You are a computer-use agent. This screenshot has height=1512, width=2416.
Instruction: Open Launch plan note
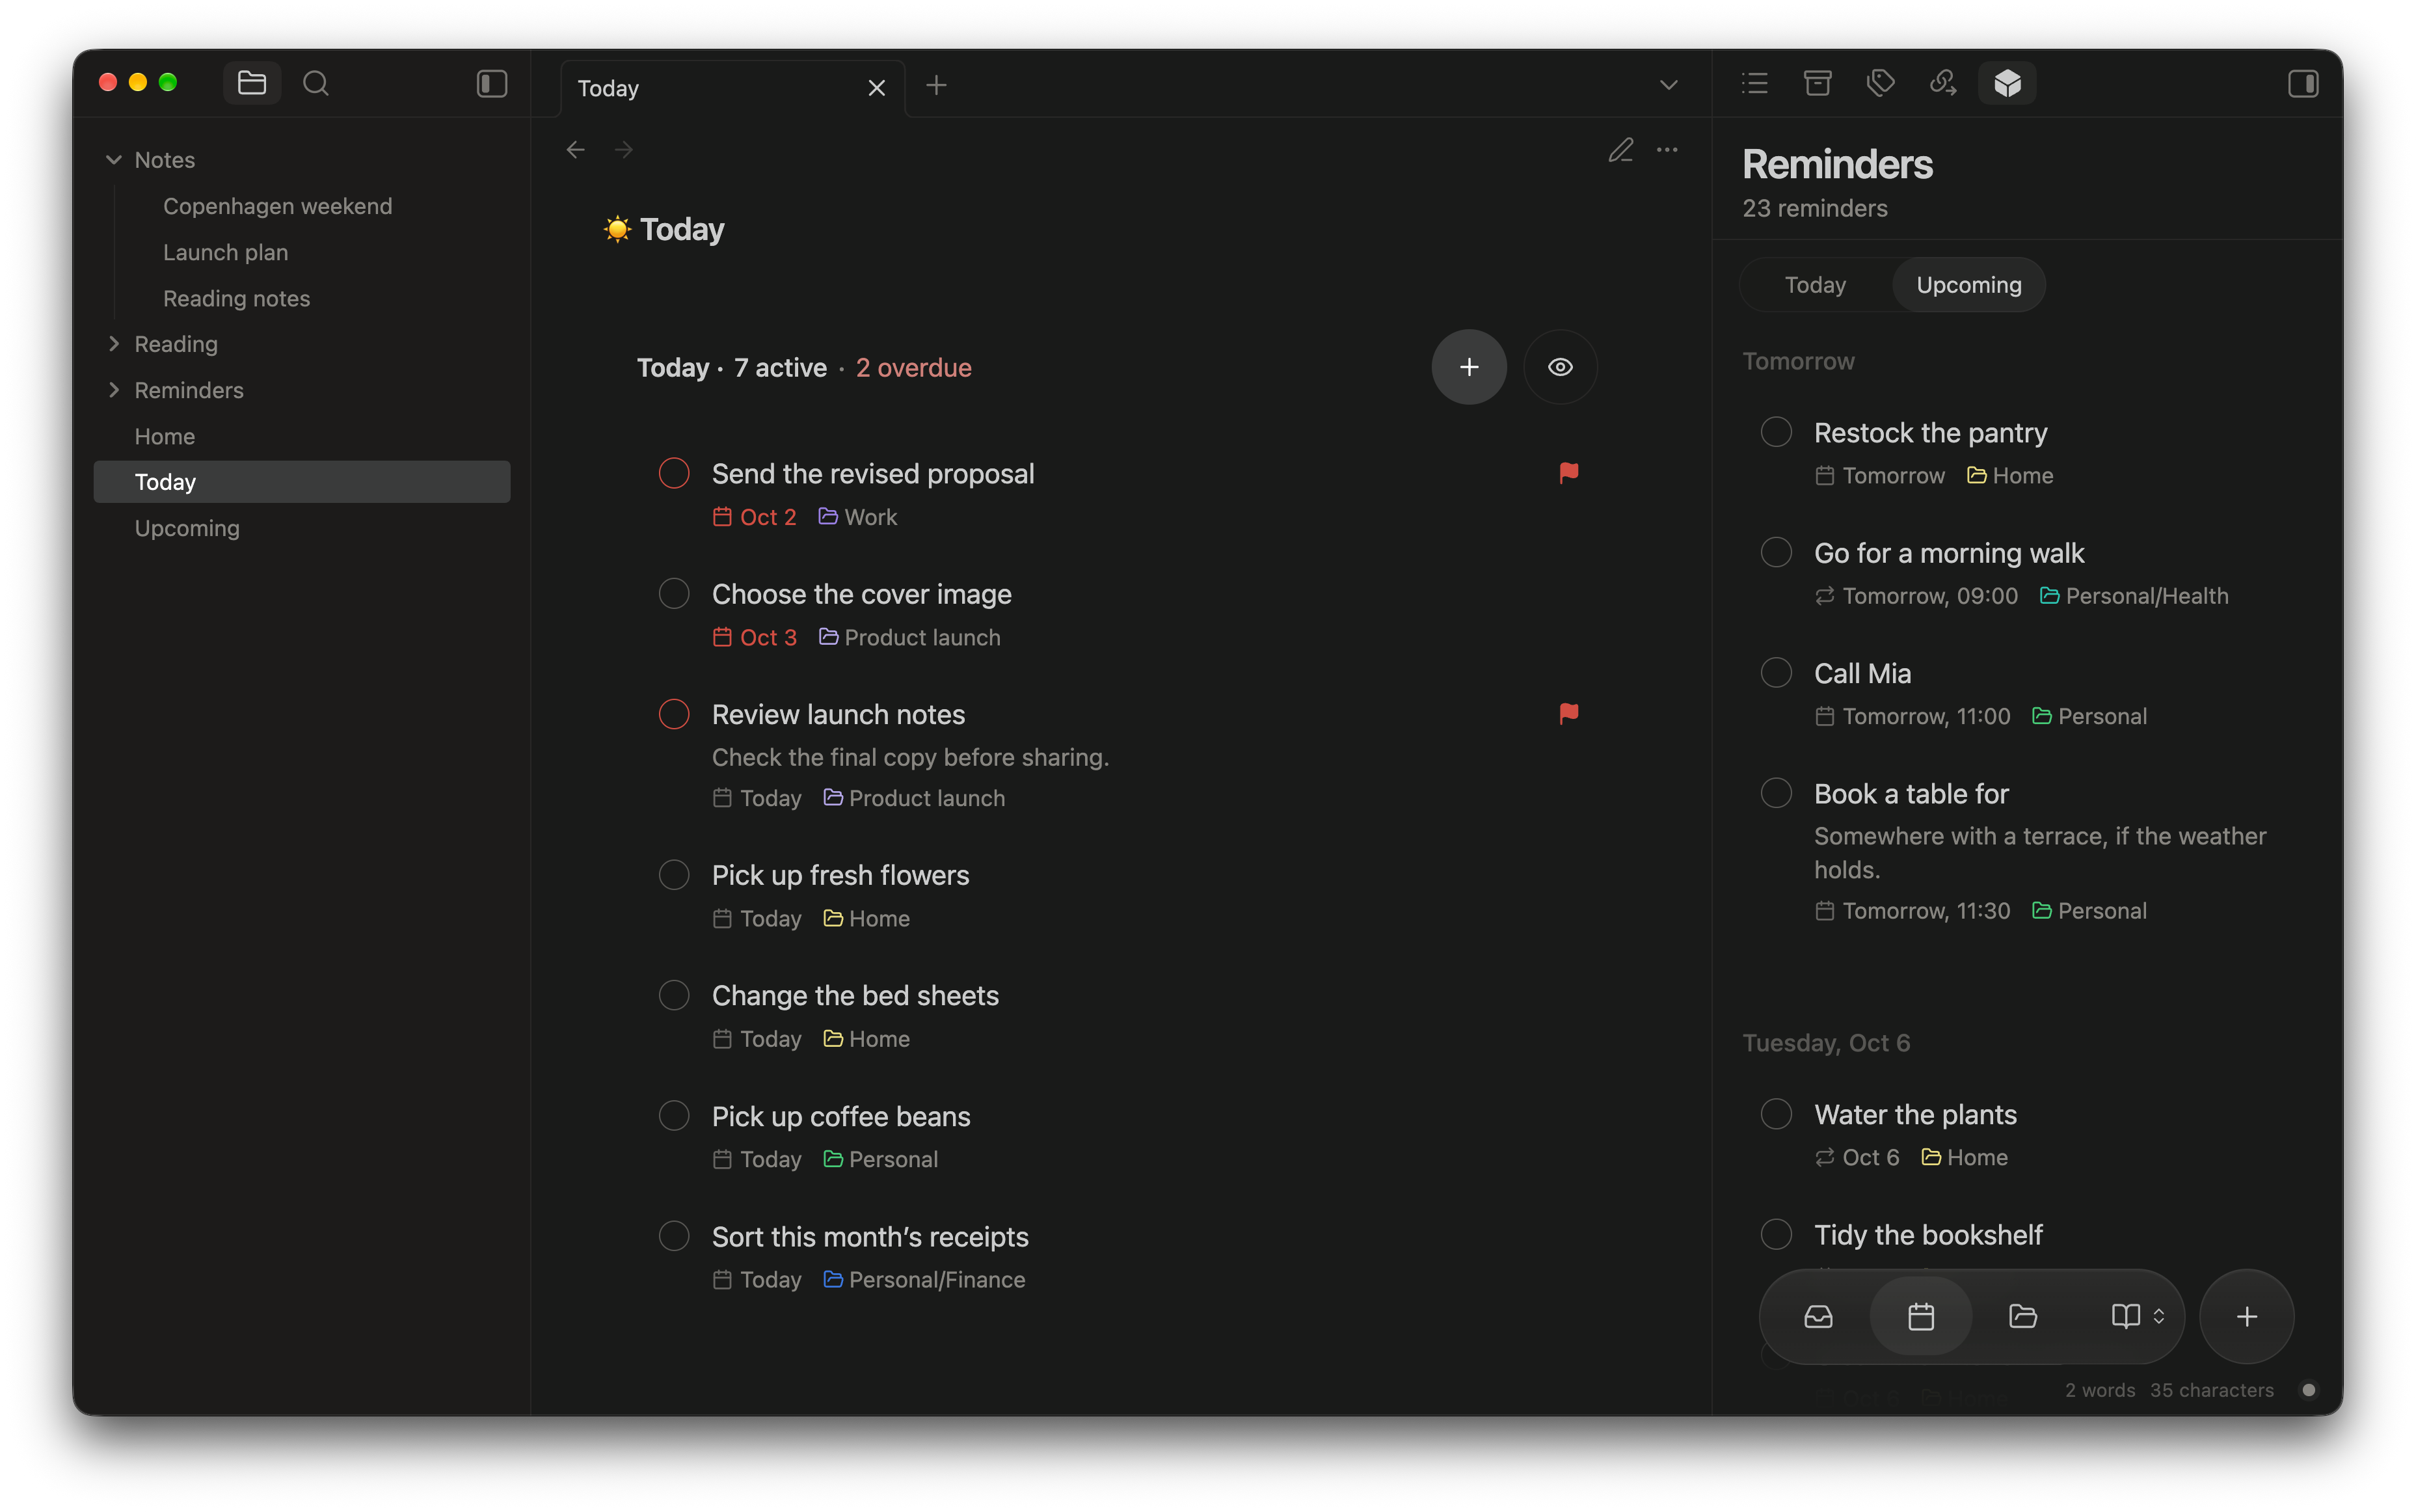225,252
